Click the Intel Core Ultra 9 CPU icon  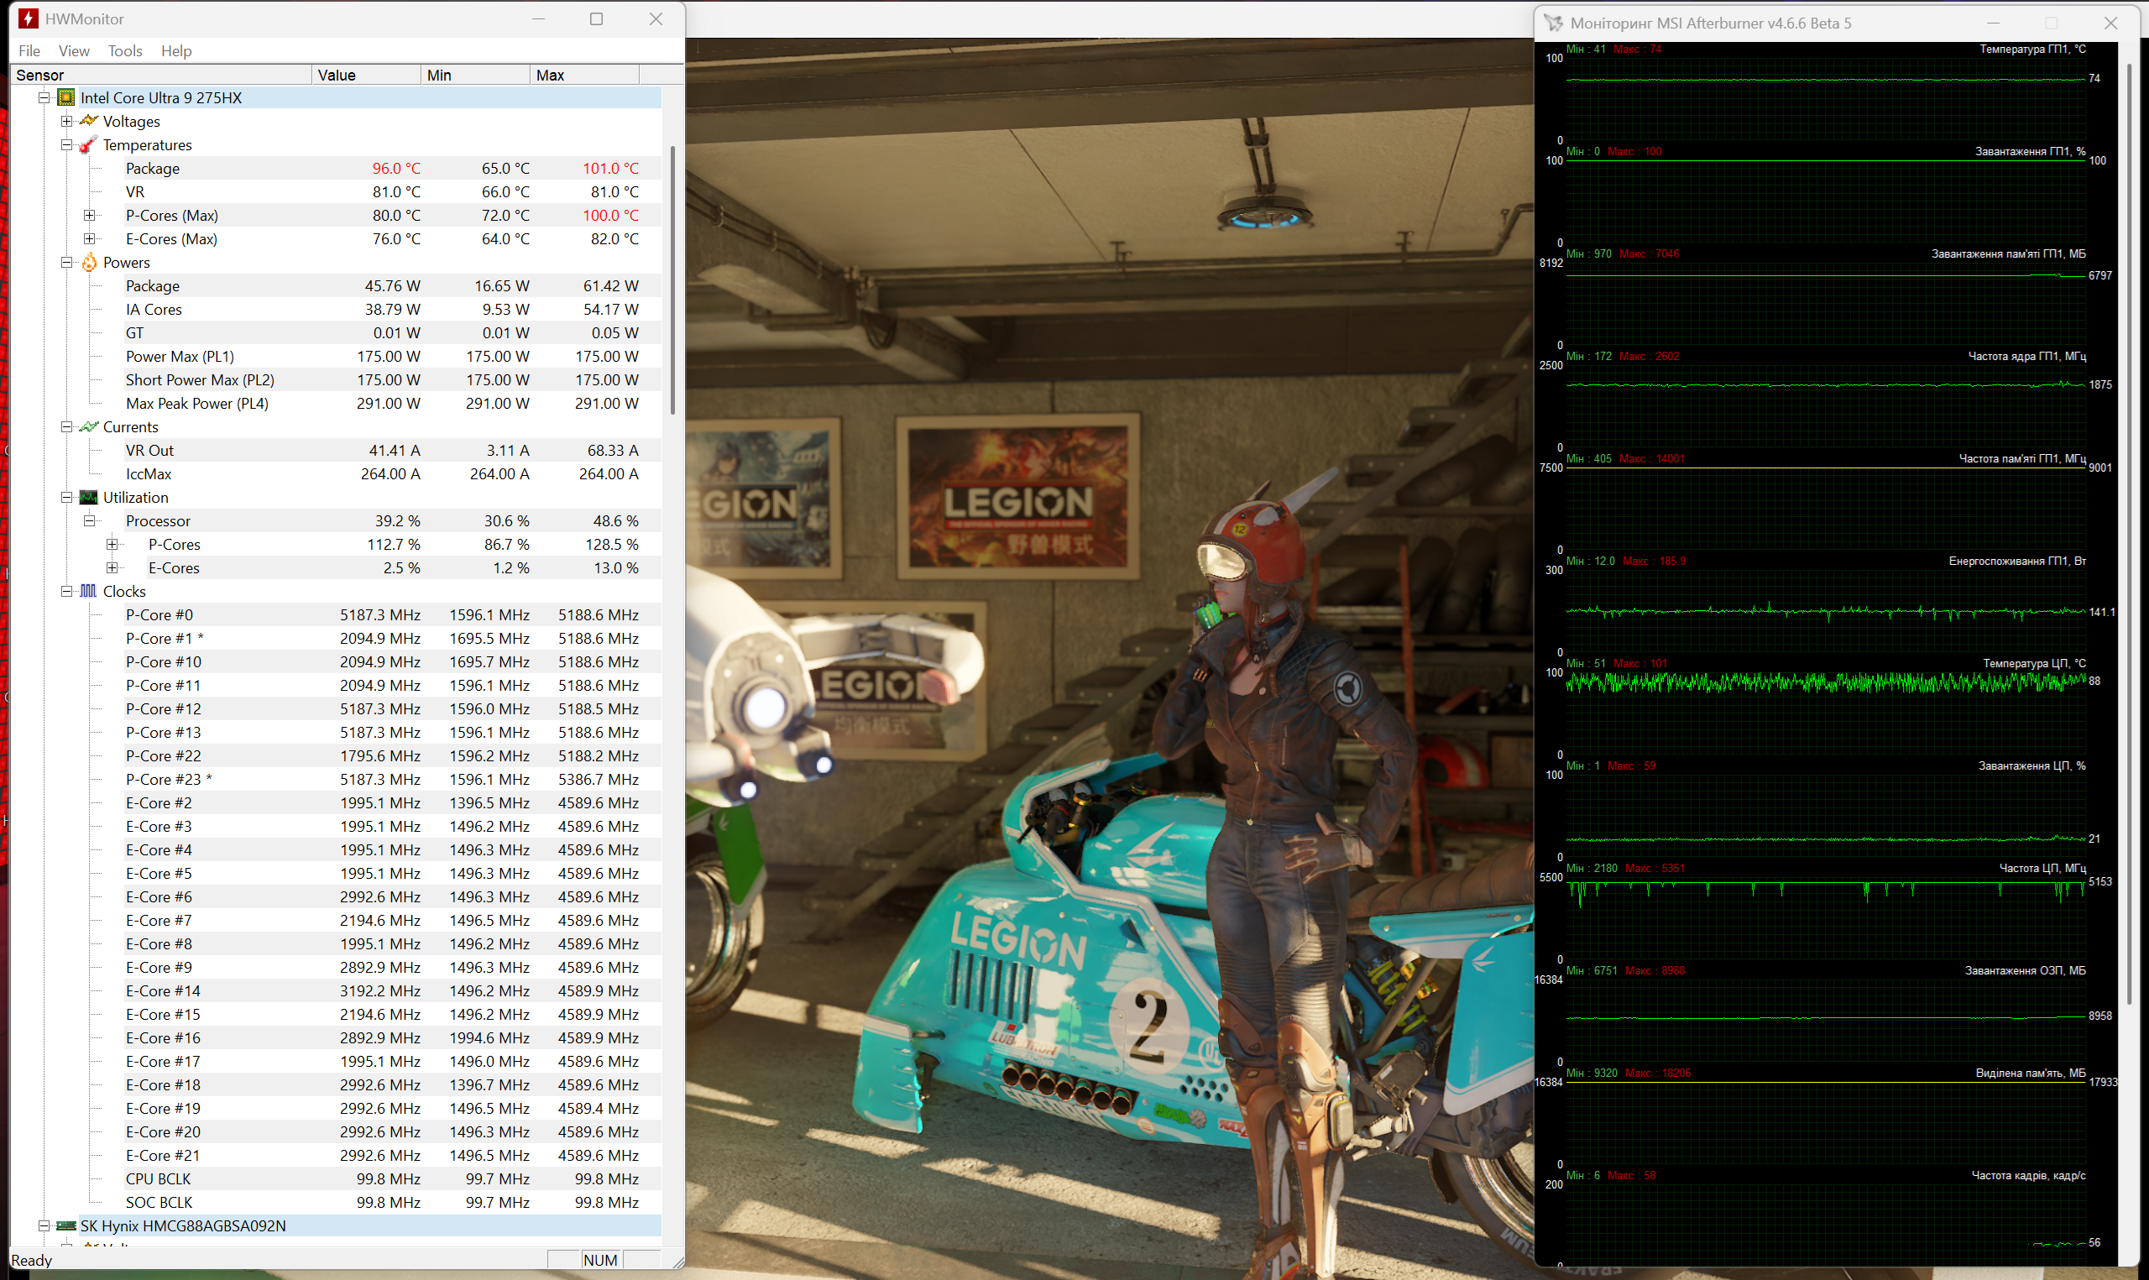66,97
